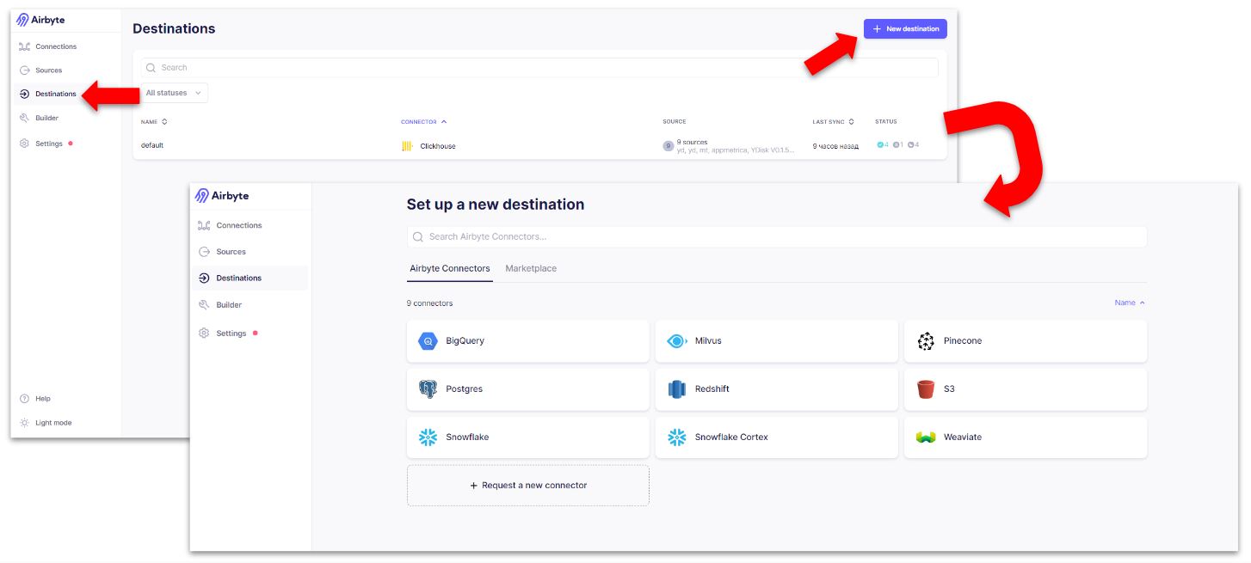
Task: Choose the S3 connector
Action: 1026,389
